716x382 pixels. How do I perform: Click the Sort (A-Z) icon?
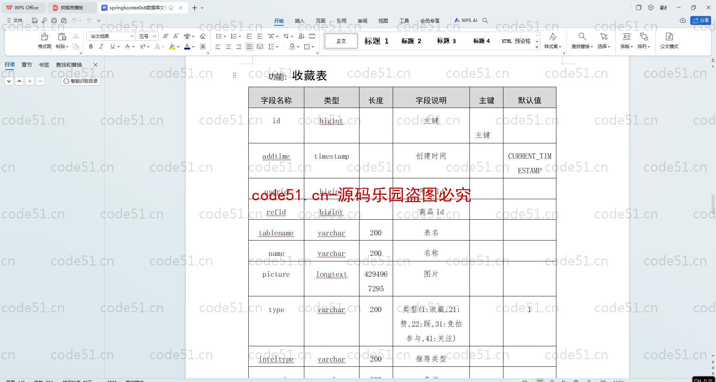point(302,36)
